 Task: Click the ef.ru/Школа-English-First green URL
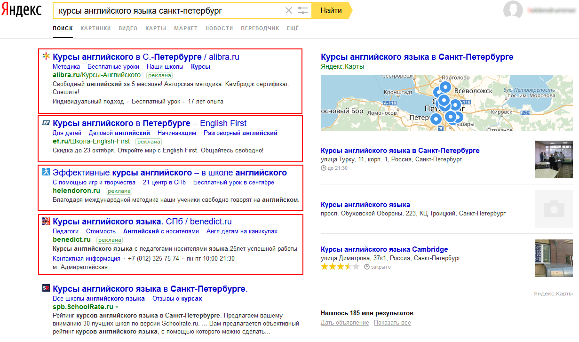click(91, 141)
